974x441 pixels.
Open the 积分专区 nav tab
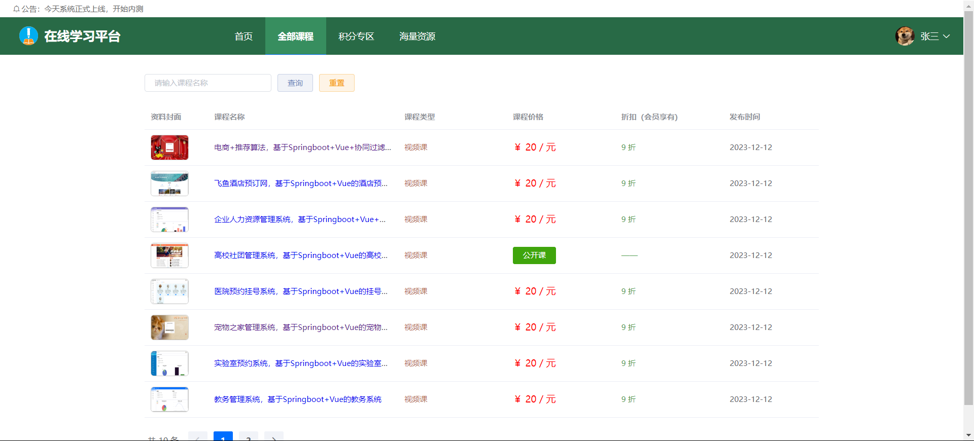coord(356,36)
